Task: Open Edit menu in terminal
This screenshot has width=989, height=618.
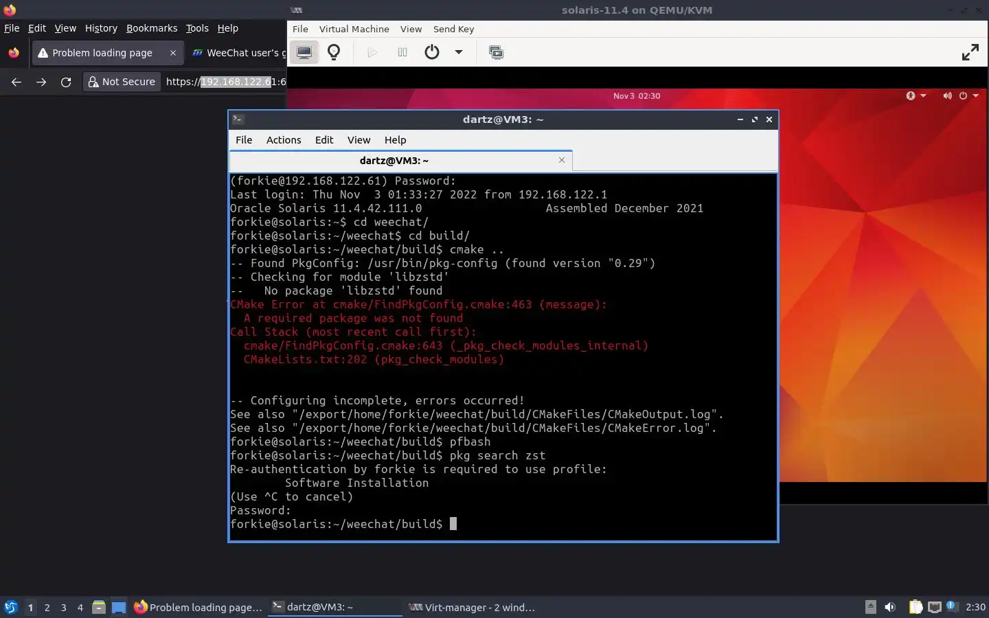Action: click(324, 139)
